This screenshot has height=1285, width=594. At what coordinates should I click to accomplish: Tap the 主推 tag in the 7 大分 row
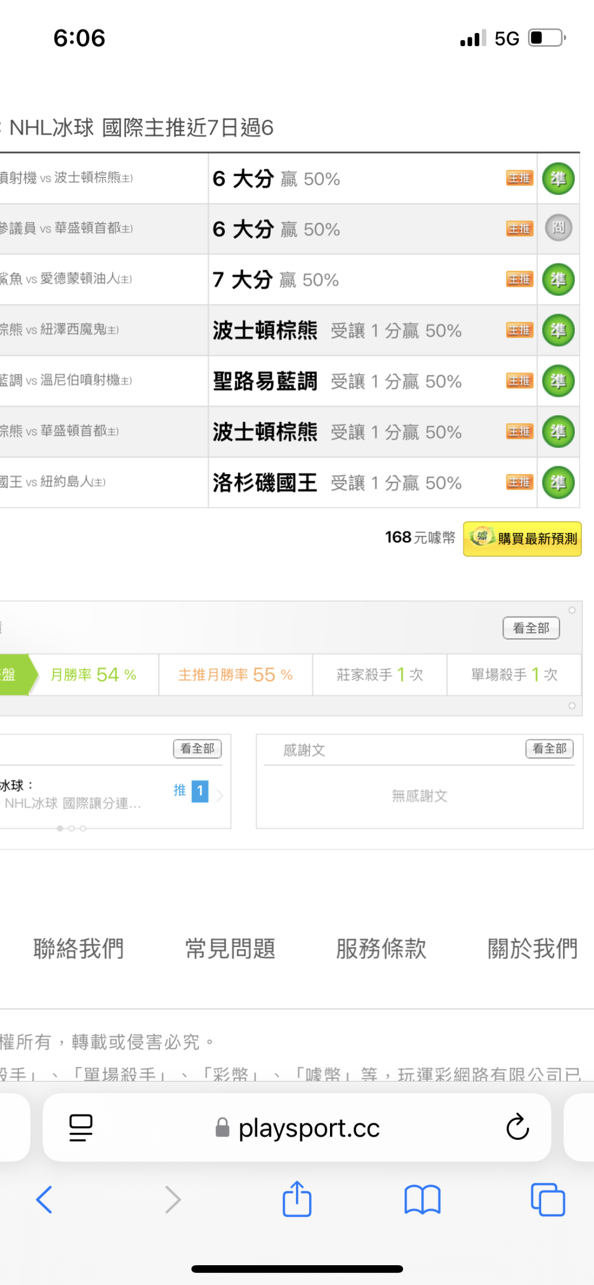click(520, 279)
